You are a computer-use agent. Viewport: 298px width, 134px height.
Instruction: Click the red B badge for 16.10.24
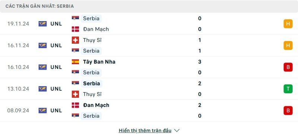288,67
